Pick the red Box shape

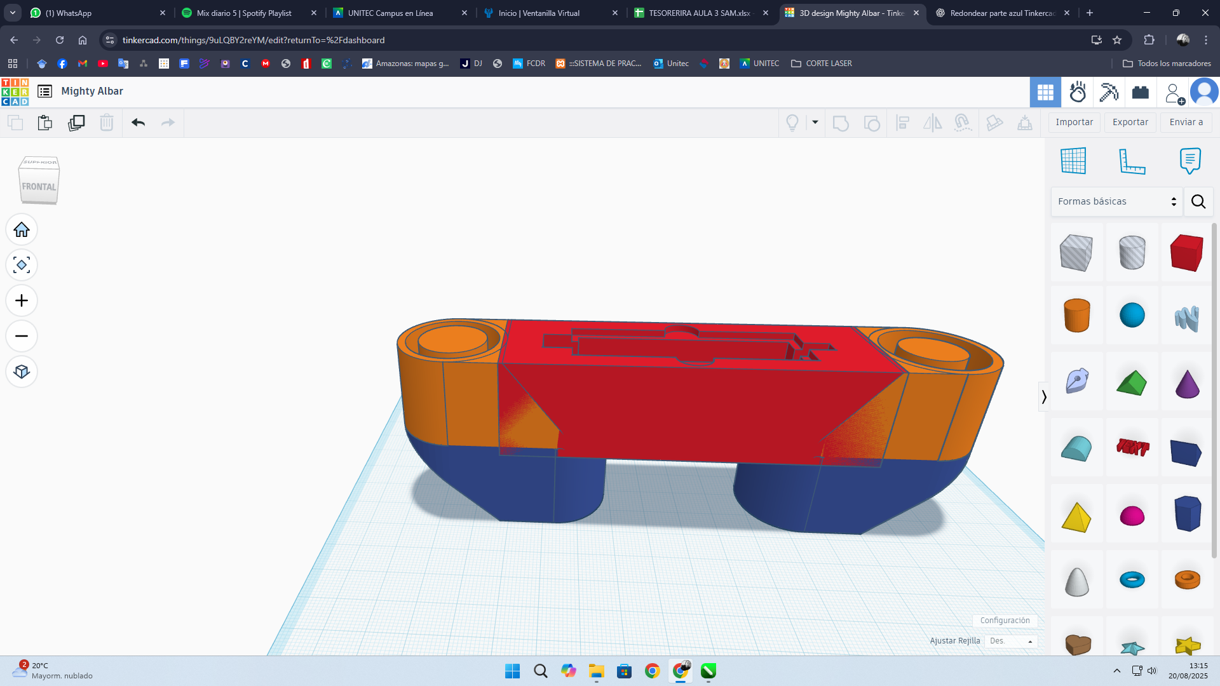[x=1186, y=252]
